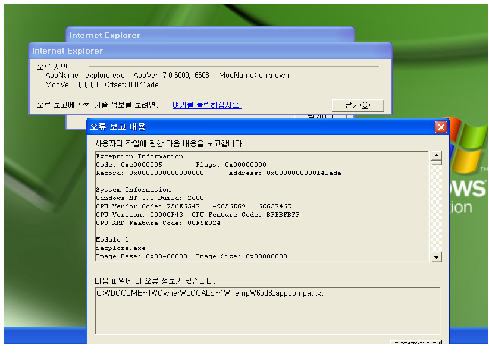Open the 여기를 클릭하십시오 technical info link
The height and width of the screenshot is (354, 489).
(207, 105)
